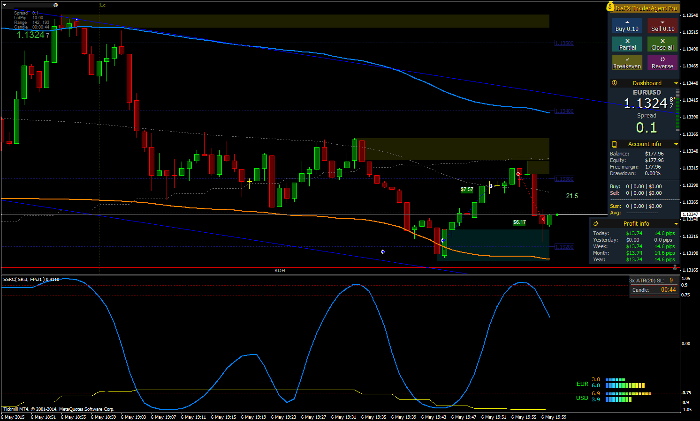Click the red arrow marker at last candle
This screenshot has height=421, width=700.
tap(543, 219)
